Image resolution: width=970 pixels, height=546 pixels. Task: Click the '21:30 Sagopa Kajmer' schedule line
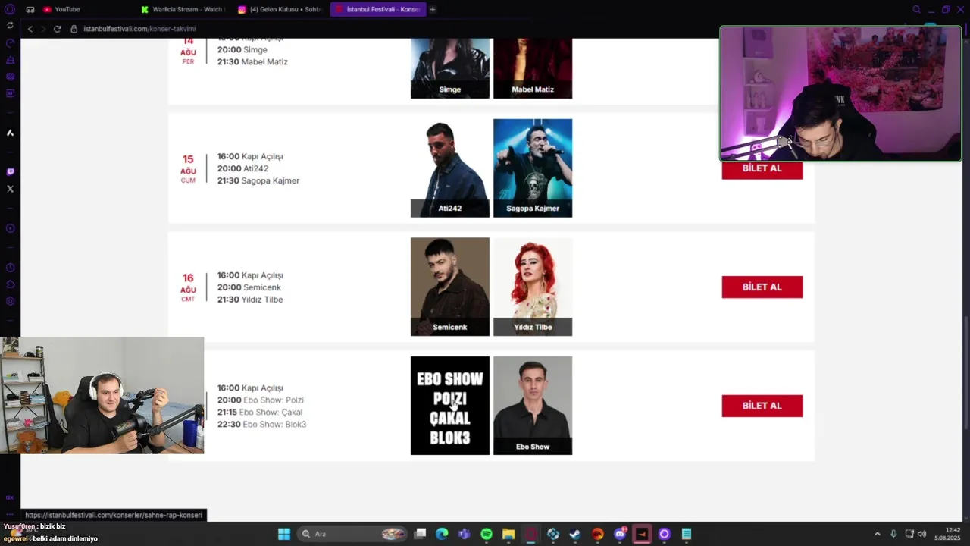[258, 180]
